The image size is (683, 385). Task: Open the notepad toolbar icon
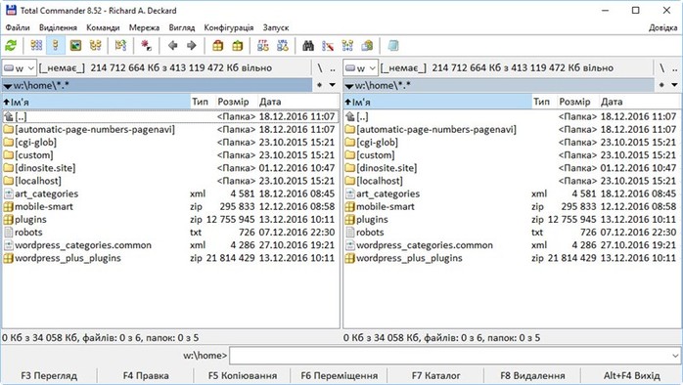(393, 45)
